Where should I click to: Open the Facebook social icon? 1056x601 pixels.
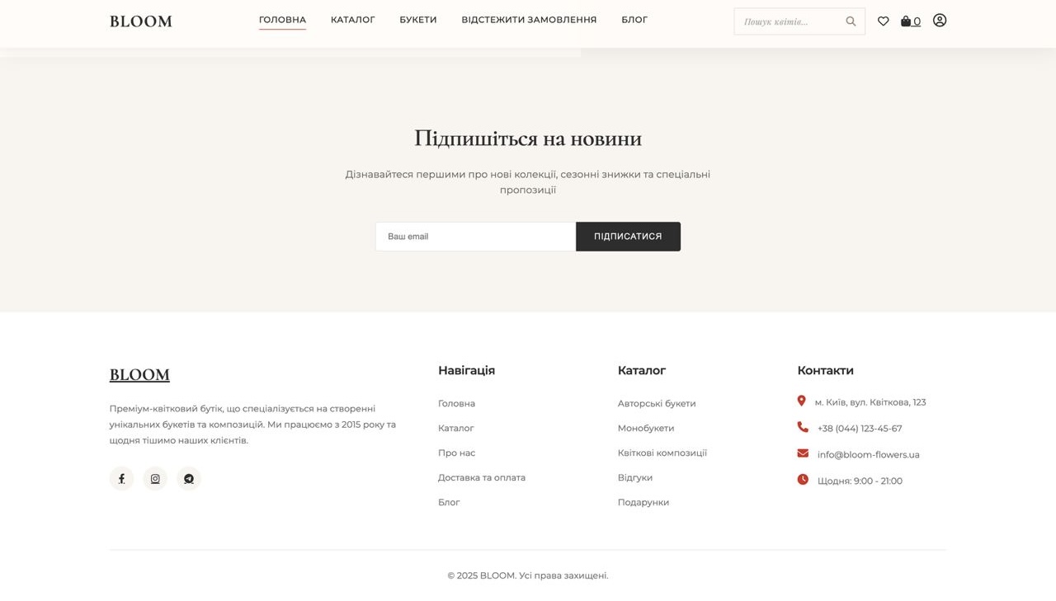(x=121, y=478)
